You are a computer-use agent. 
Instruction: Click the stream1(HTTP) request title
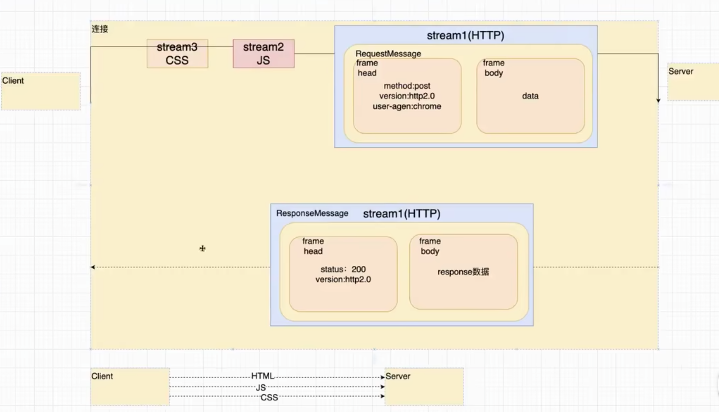tap(465, 35)
